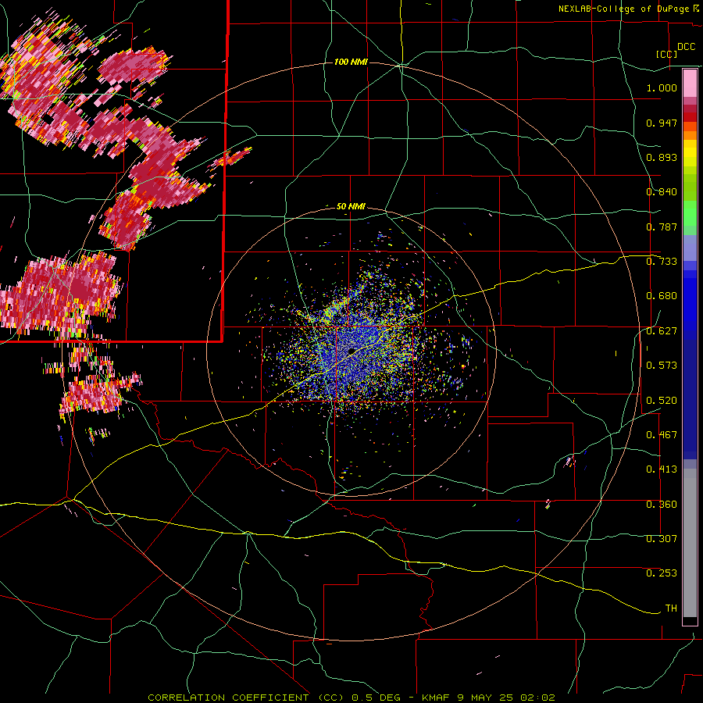Click the 0.360 scale value
This screenshot has height=703, width=703.
[662, 505]
